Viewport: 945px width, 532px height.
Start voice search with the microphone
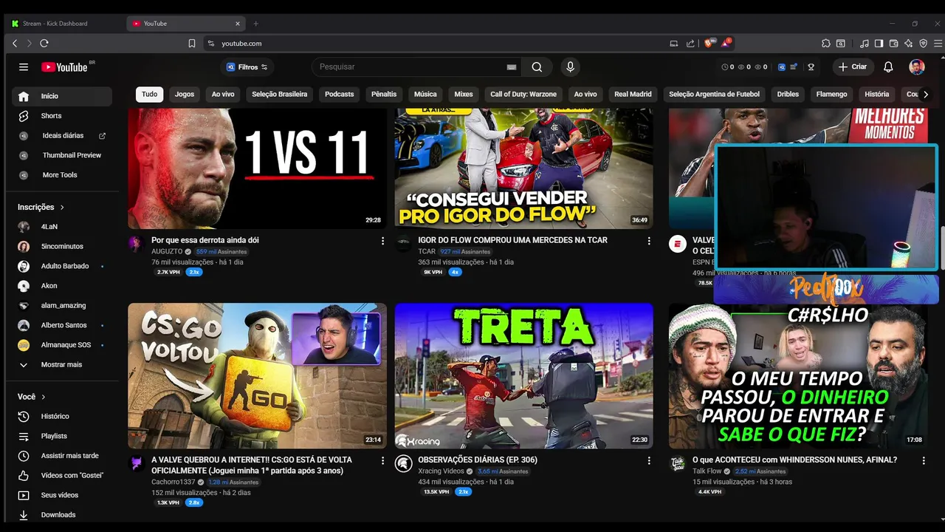(x=570, y=66)
